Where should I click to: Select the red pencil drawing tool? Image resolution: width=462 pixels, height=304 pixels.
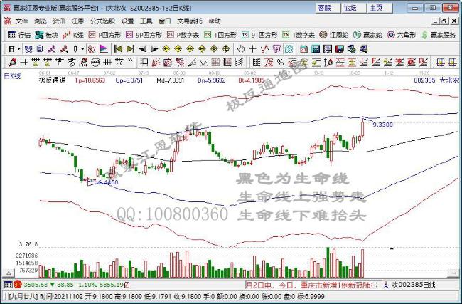pyautogui.click(x=12, y=62)
